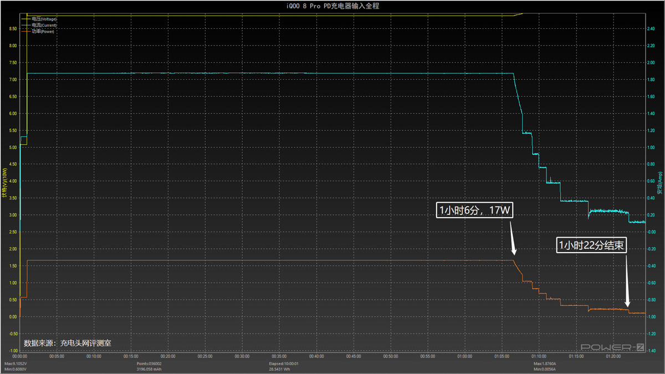The height and width of the screenshot is (374, 665).
Task: Click the 01:00:00 time axis marker
Action: (465, 356)
